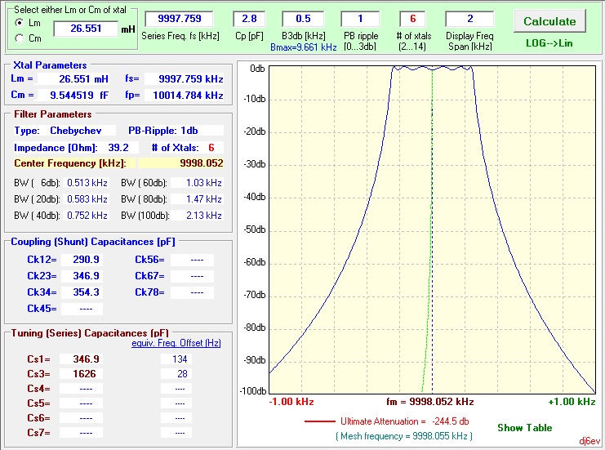The height and width of the screenshot is (450, 605).
Task: Click the fm center frequency graph label
Action: coord(429,402)
